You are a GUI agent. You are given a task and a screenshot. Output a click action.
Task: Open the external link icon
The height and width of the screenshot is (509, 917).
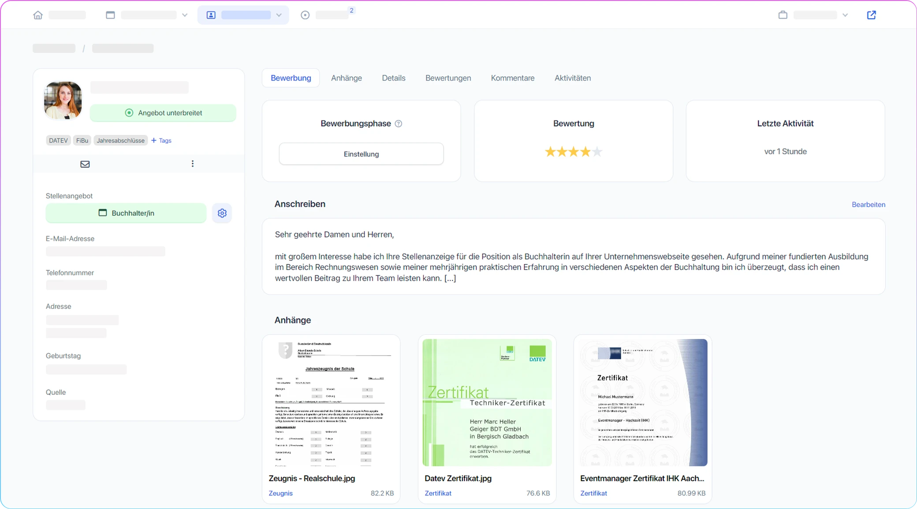871,15
